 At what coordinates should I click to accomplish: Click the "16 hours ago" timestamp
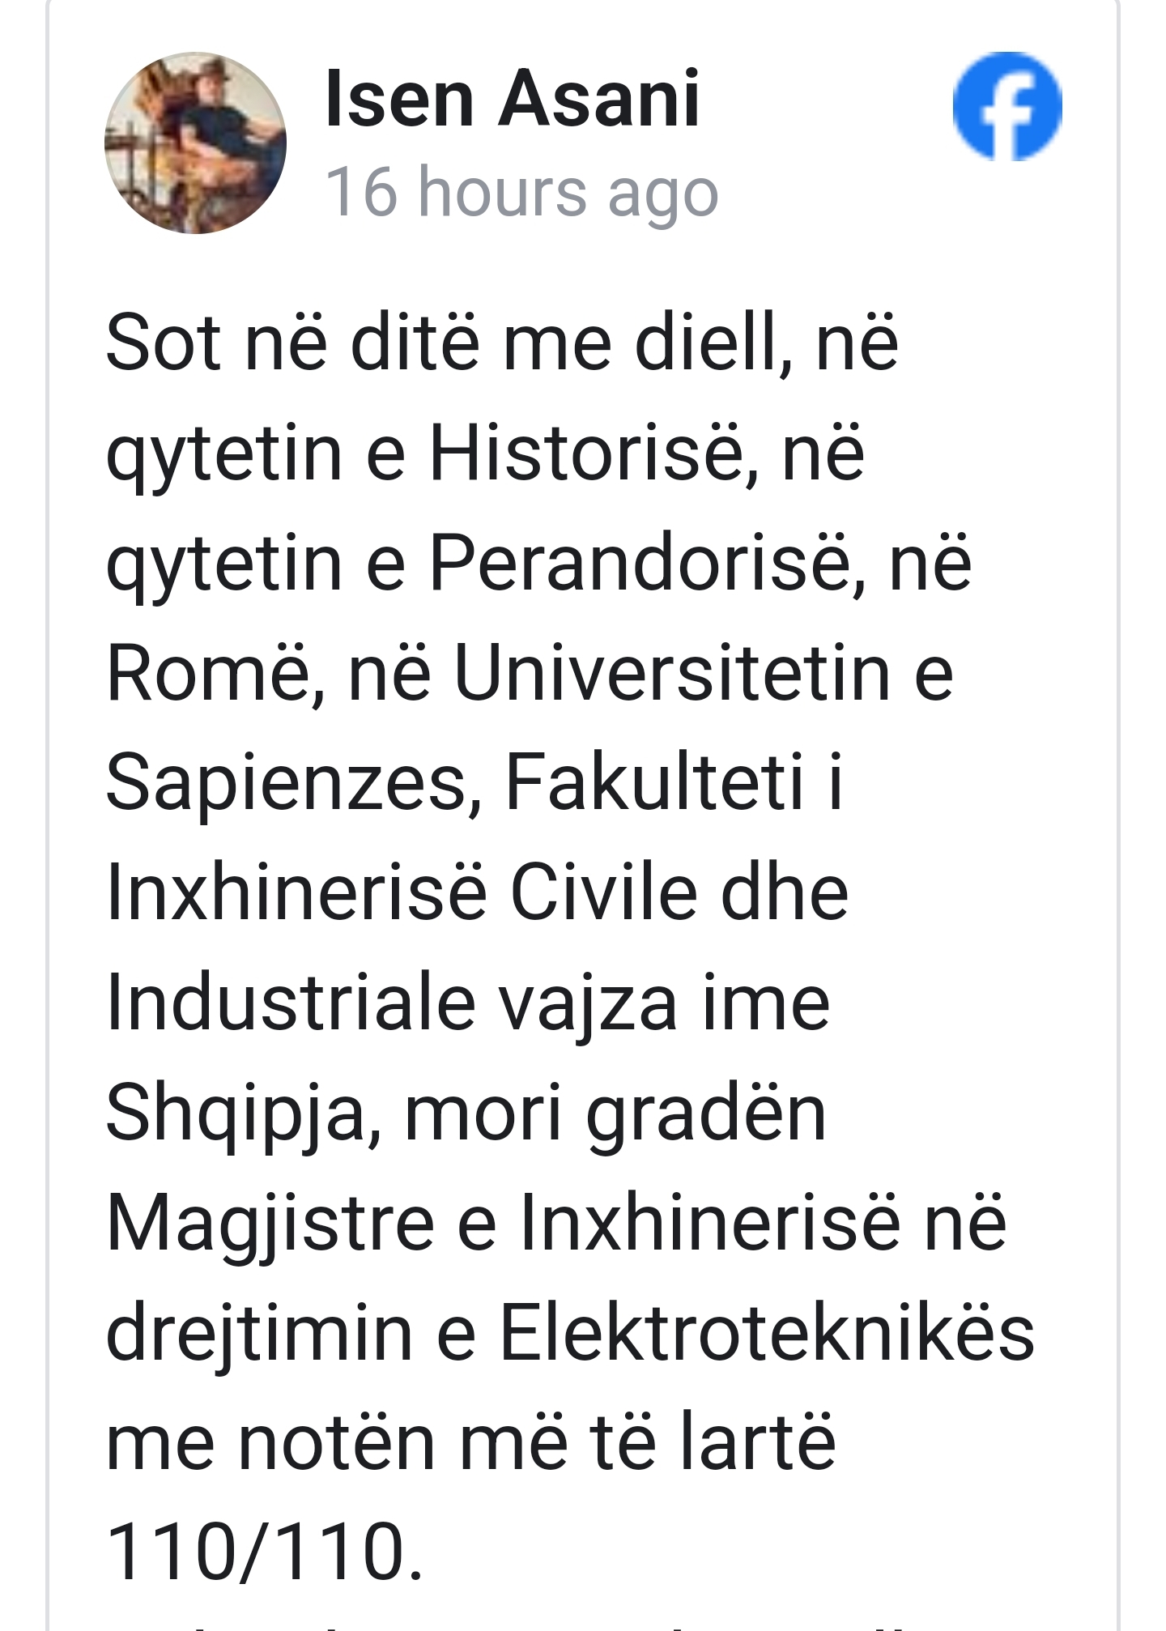click(x=521, y=193)
